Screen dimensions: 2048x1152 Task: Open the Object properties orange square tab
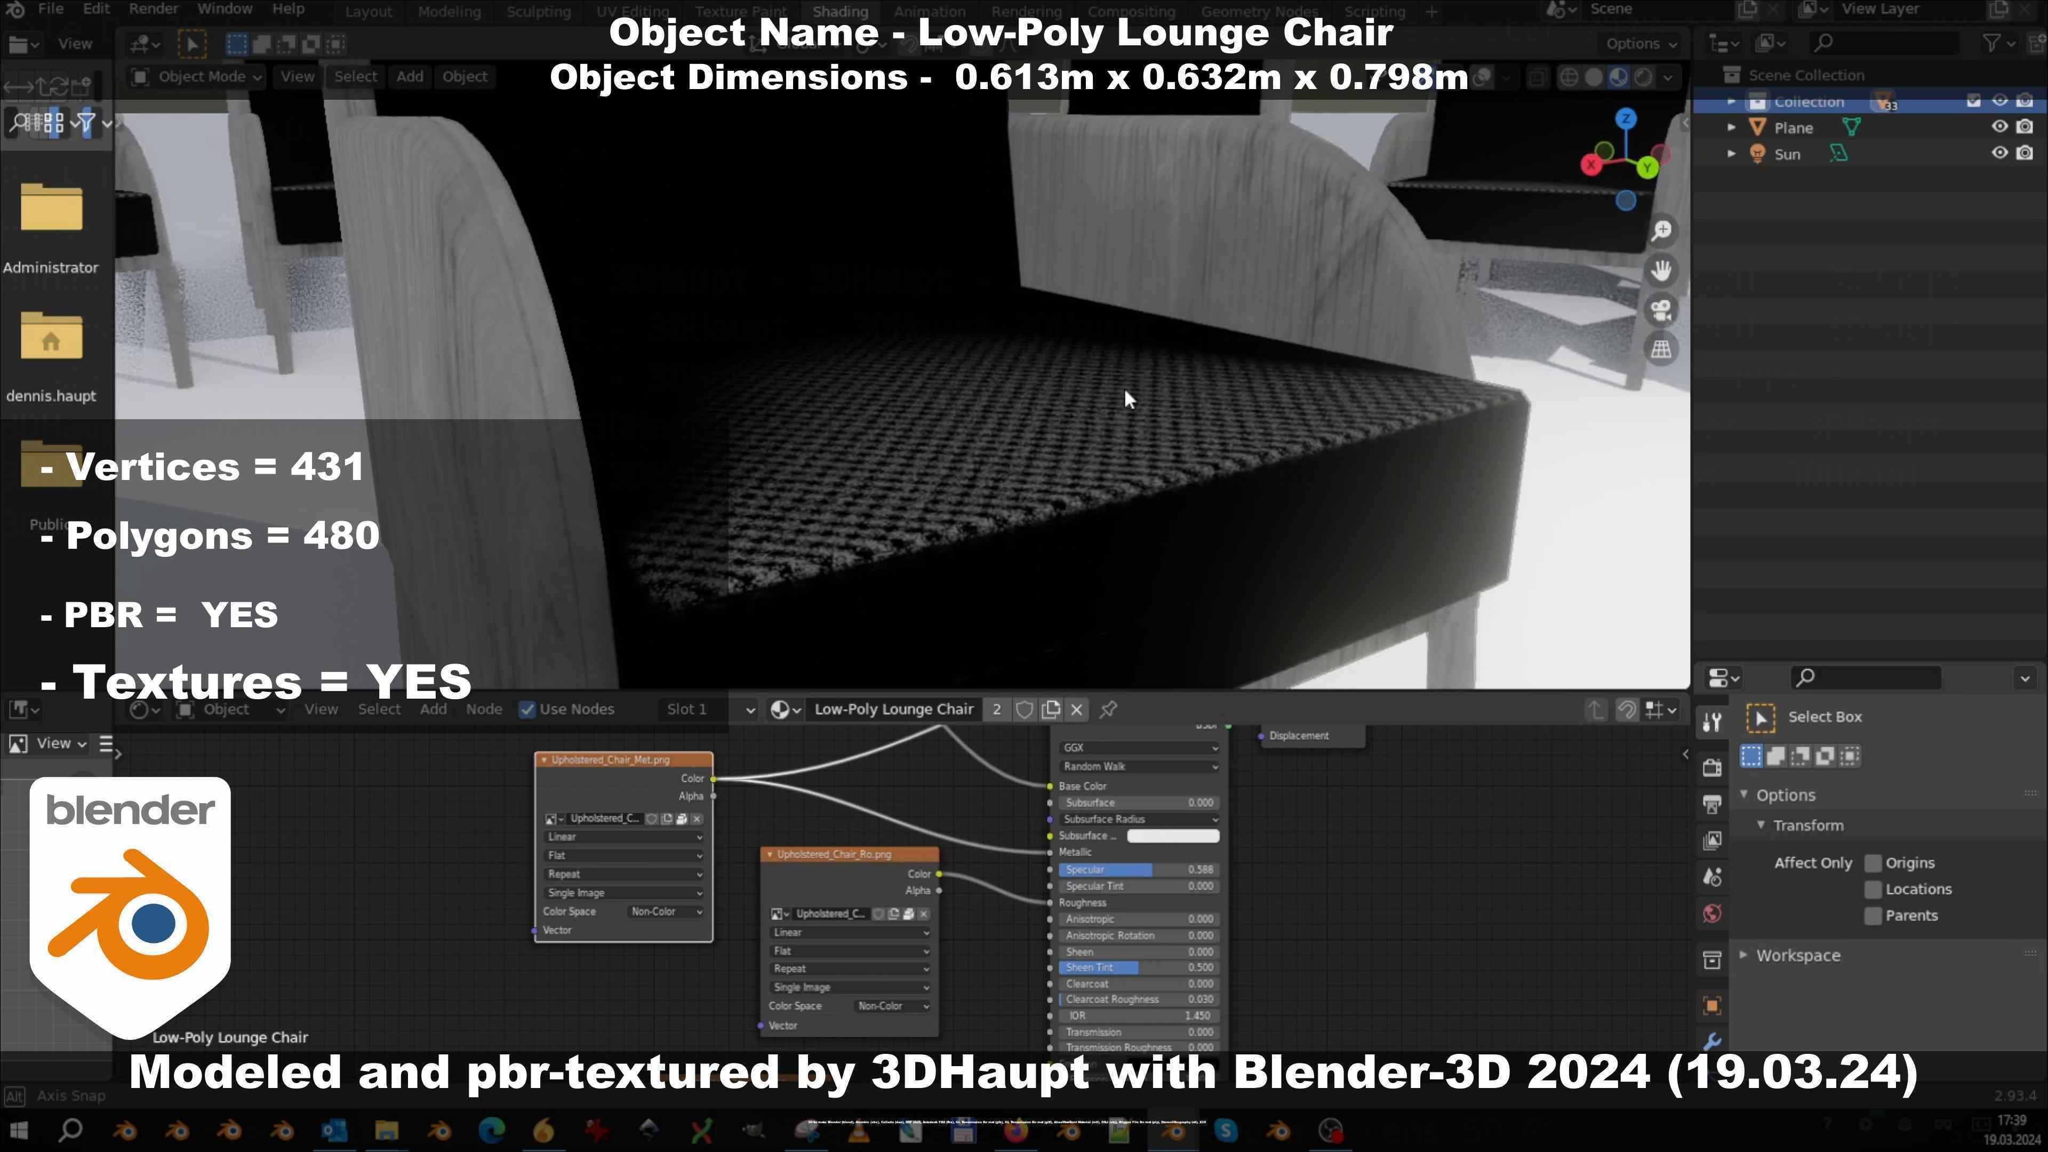tap(1713, 1006)
